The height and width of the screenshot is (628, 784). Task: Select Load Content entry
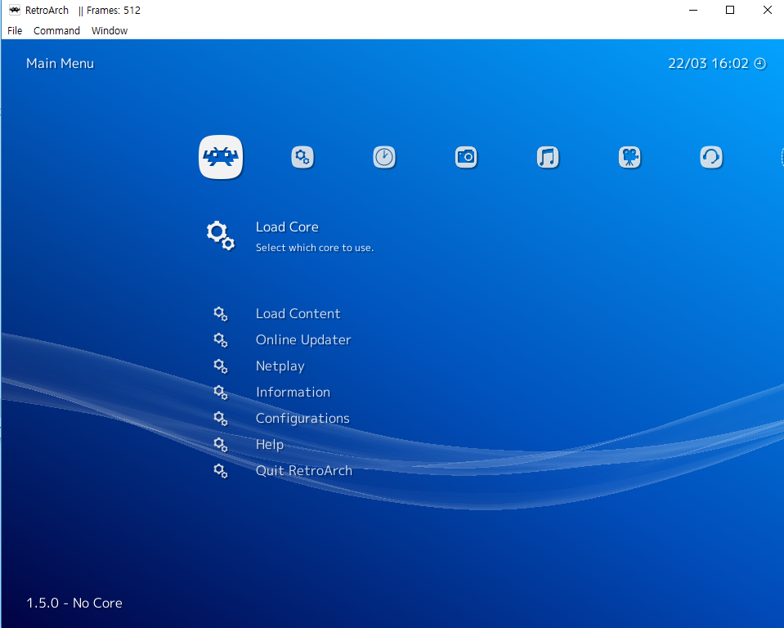(298, 313)
